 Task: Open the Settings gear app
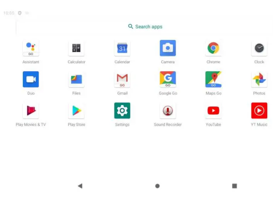point(122,111)
